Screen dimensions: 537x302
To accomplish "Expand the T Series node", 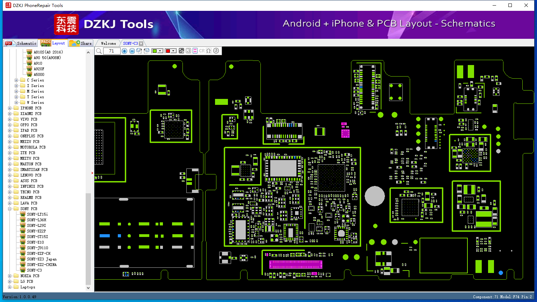I will click(x=16, y=97).
